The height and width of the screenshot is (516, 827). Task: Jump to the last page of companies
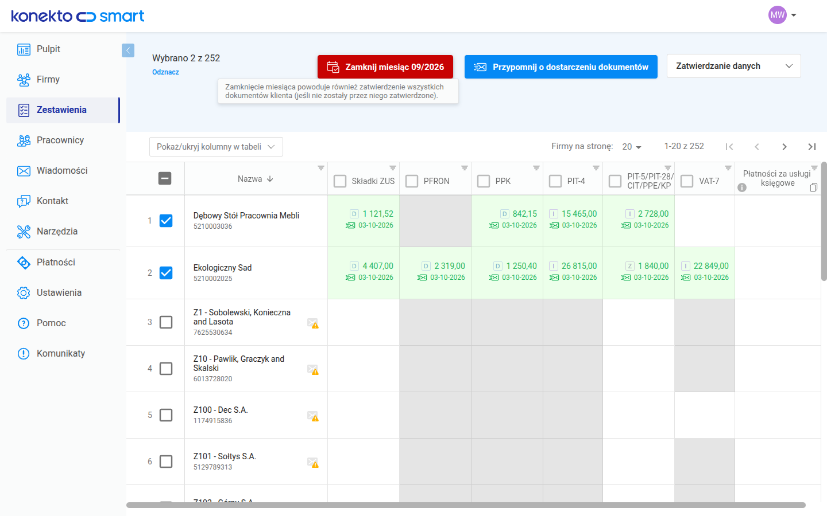point(812,147)
